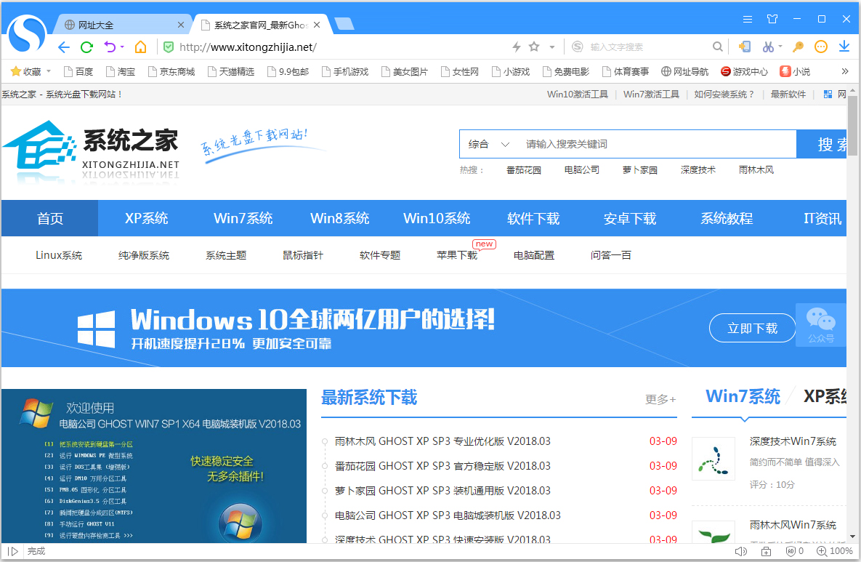Viewport: 861px width, 562px height.
Task: Open the 深度技术Win7系统 thumbnail
Action: pos(714,459)
